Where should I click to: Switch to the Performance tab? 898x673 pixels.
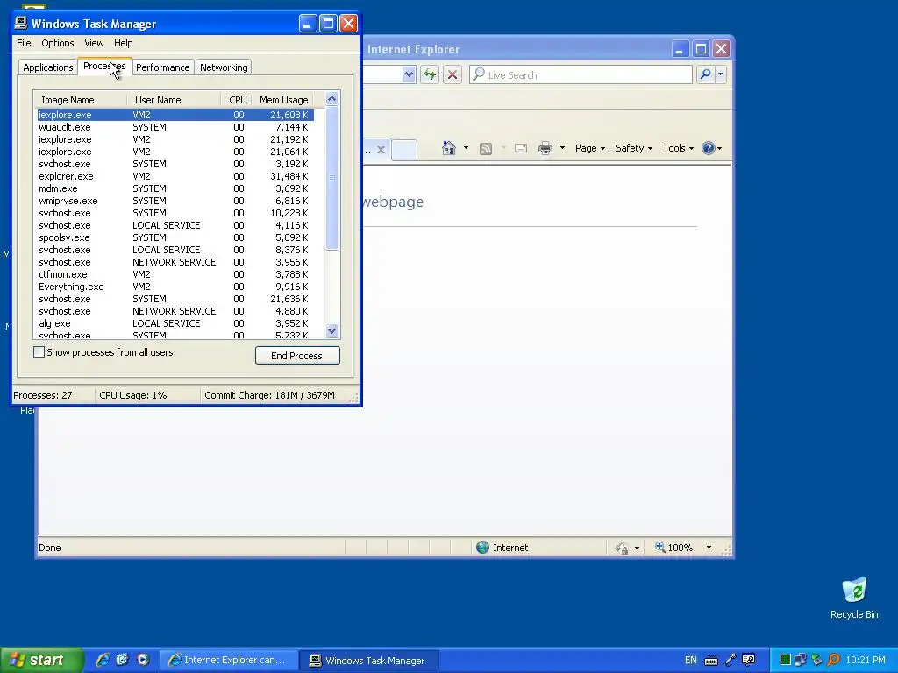click(x=162, y=67)
